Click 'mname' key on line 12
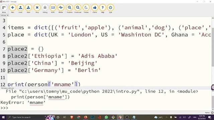 point(63,84)
